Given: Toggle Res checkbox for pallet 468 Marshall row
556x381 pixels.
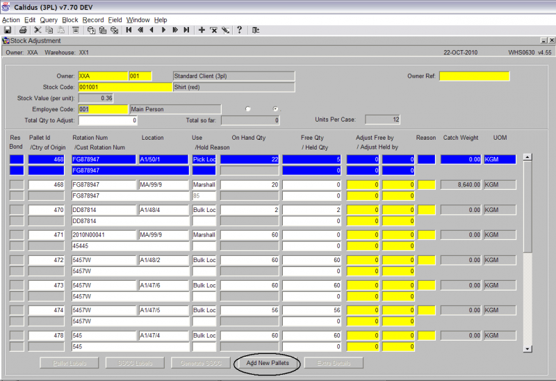Looking at the screenshot, I should [x=17, y=184].
